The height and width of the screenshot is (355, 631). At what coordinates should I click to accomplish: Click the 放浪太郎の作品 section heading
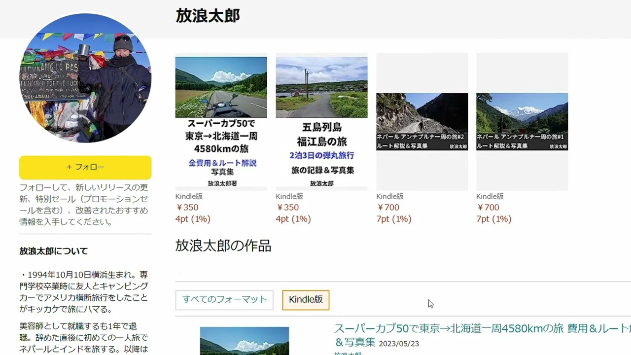[223, 246]
